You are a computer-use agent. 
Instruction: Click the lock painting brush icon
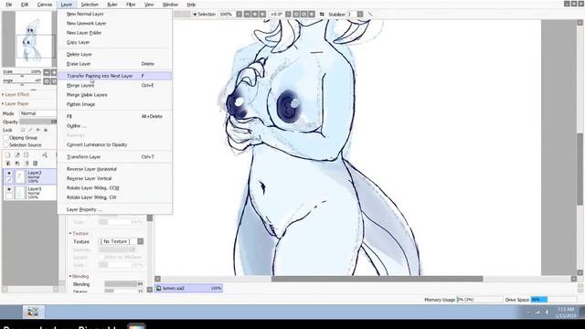[30, 130]
